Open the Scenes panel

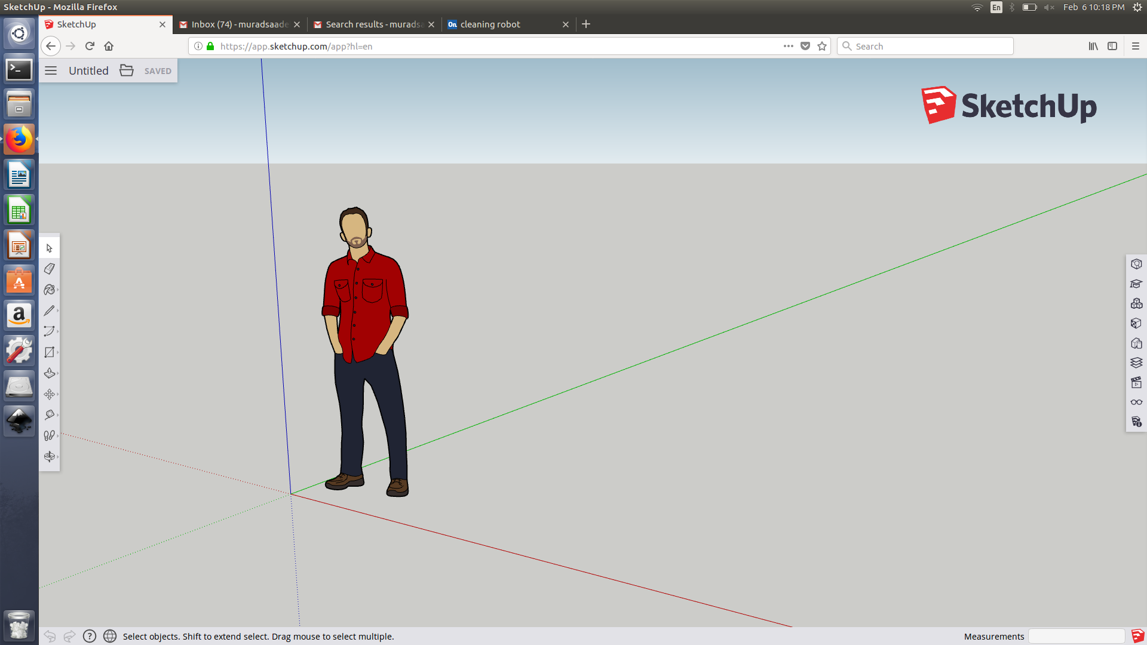(x=1136, y=382)
